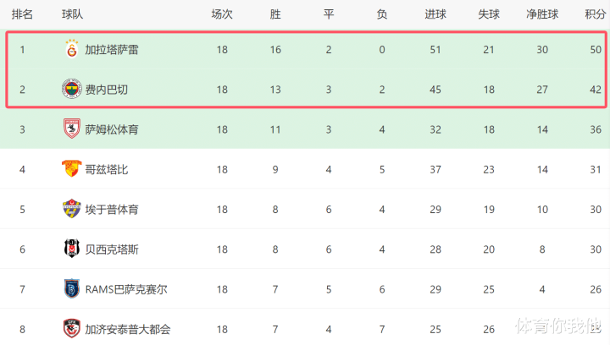Click the 50 points cell for 加拉塔萨雷
The width and height of the screenshot is (610, 345).
coord(596,50)
